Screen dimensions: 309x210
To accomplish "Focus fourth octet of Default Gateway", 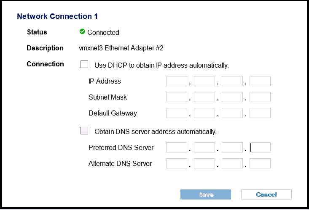I will 260,113.
